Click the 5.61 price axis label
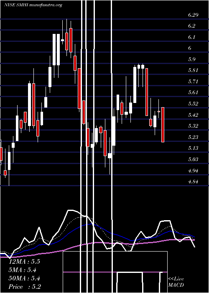The image size is (209, 293). [193, 93]
